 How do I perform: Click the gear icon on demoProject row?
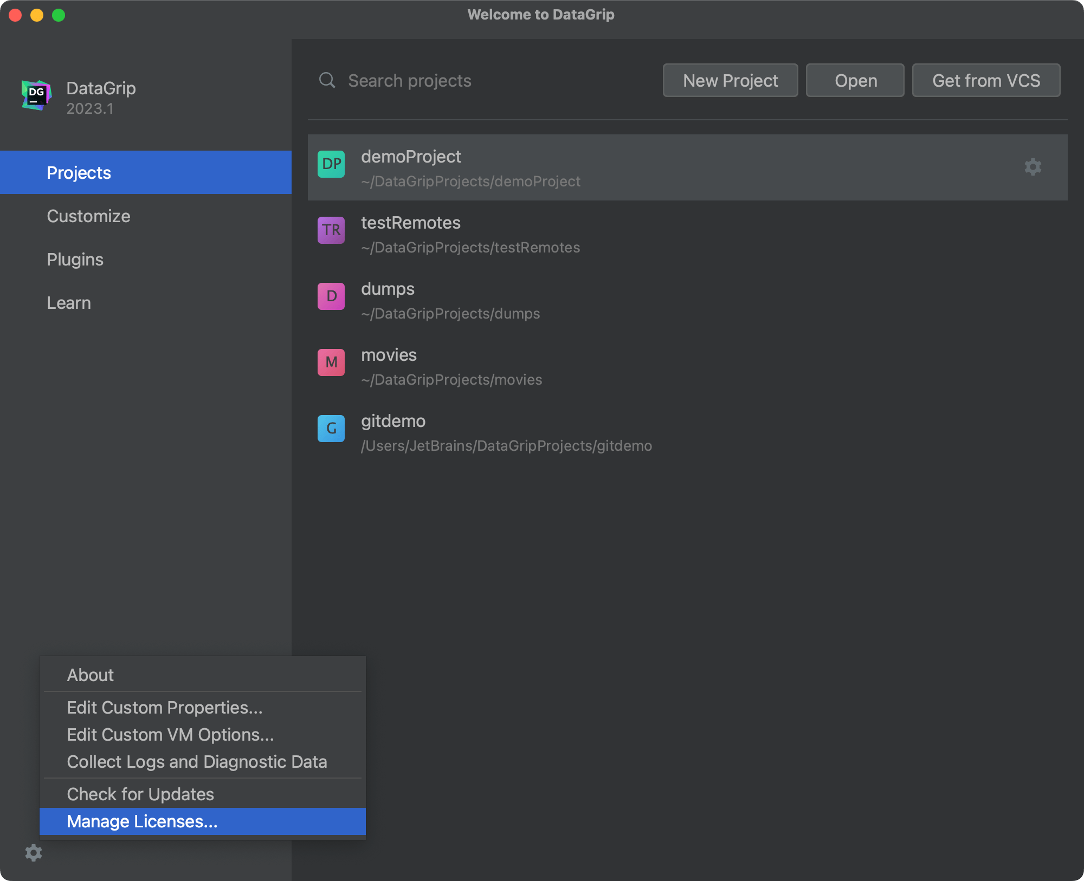pyautogui.click(x=1033, y=167)
